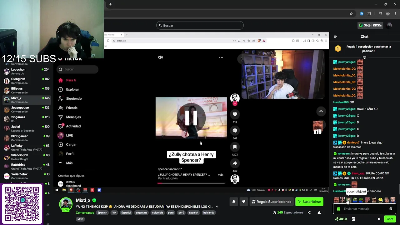Screen dimensions: 400x225
Task: Expand the gift leaderboard handle in chat
Action: (364, 57)
